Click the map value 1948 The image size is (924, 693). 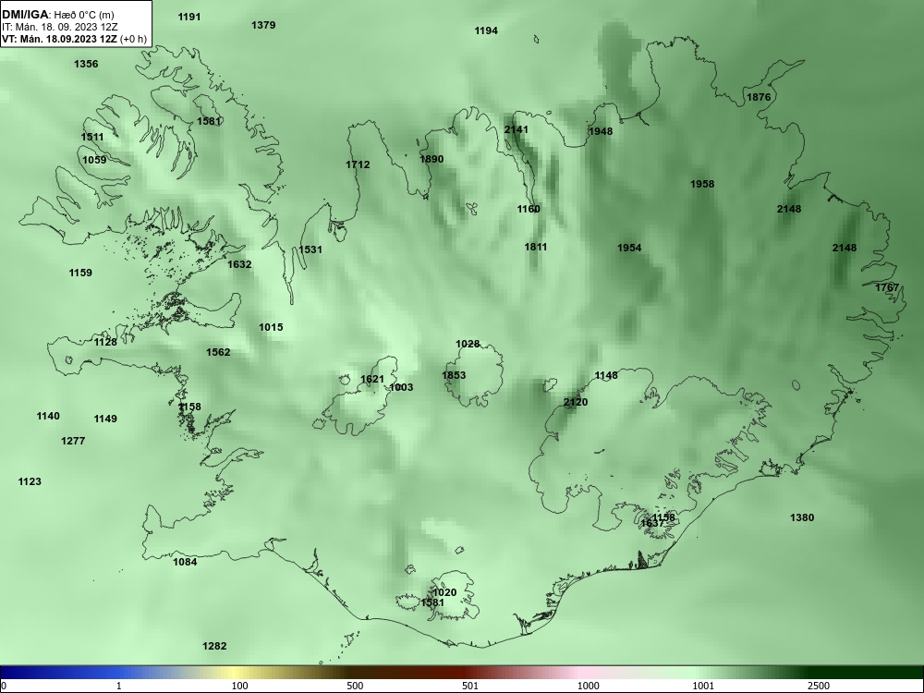pyautogui.click(x=601, y=131)
